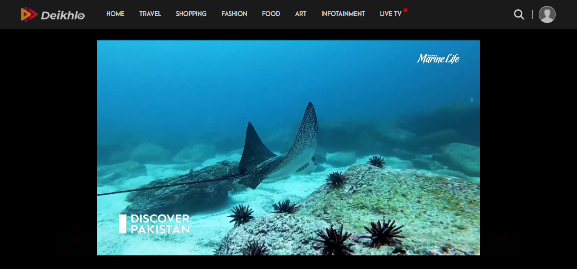Open the search magnifier icon
The width and height of the screenshot is (577, 269).
pos(519,14)
